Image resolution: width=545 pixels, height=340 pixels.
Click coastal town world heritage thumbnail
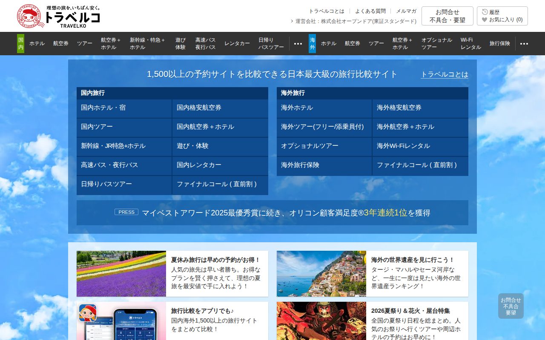[321, 274]
